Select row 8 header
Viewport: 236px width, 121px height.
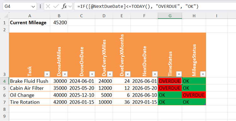pyautogui.click(x=4, y=109)
